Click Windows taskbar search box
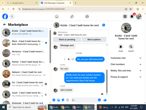 27,107
